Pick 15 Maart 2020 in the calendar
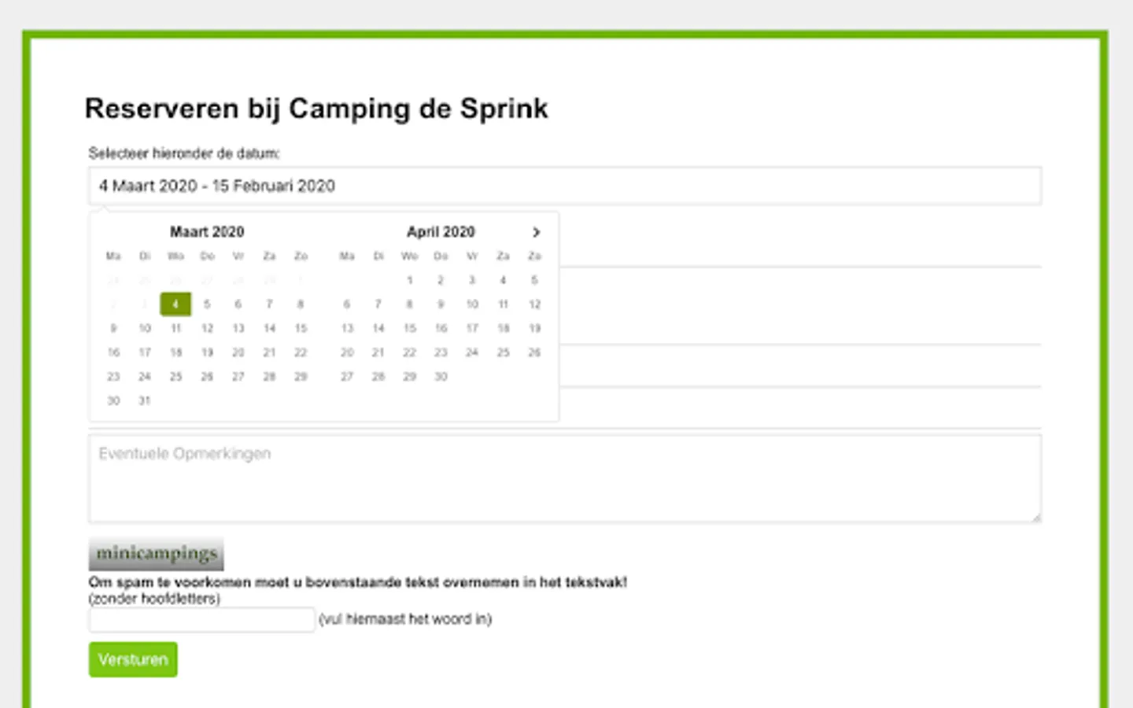Viewport: 1133px width, 708px height. pyautogui.click(x=301, y=328)
